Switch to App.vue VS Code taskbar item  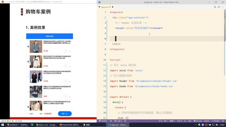(118, 125)
